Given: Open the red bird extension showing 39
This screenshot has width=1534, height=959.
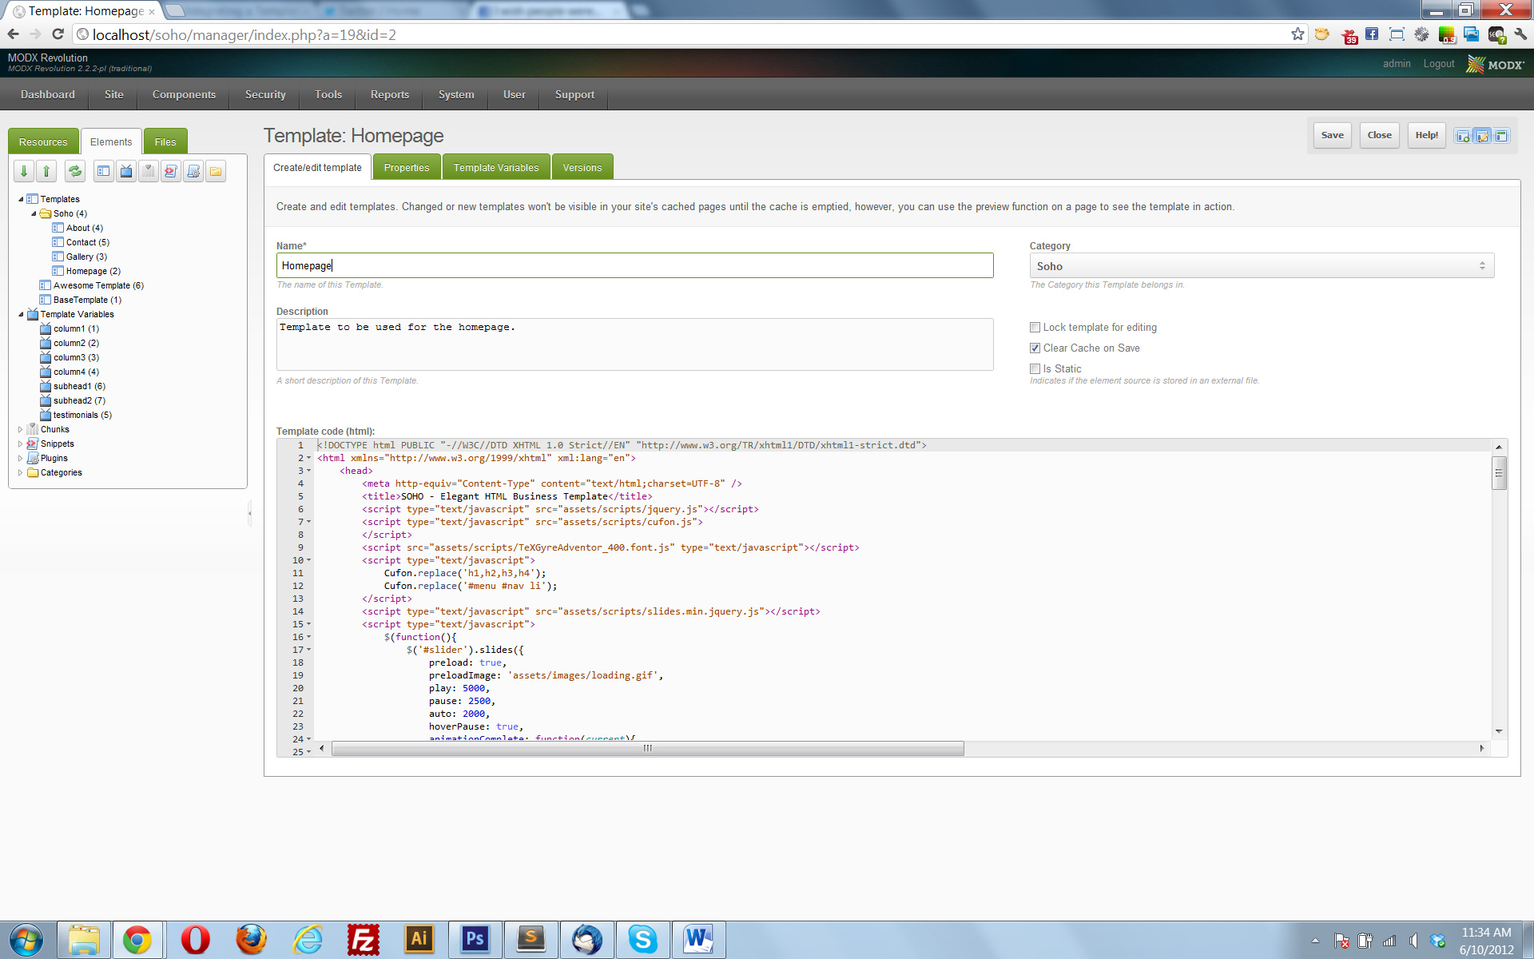Looking at the screenshot, I should [x=1349, y=35].
